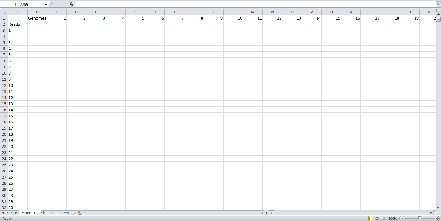Click horizontal scrollbar right arrow
The image size is (441, 221).
click(x=431, y=213)
